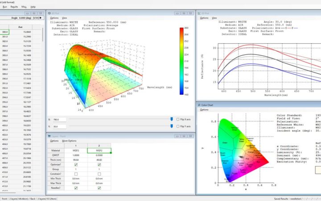Viewport: 321px width, 201px height.
Task: Maximize the results table window
Action: [34, 13]
